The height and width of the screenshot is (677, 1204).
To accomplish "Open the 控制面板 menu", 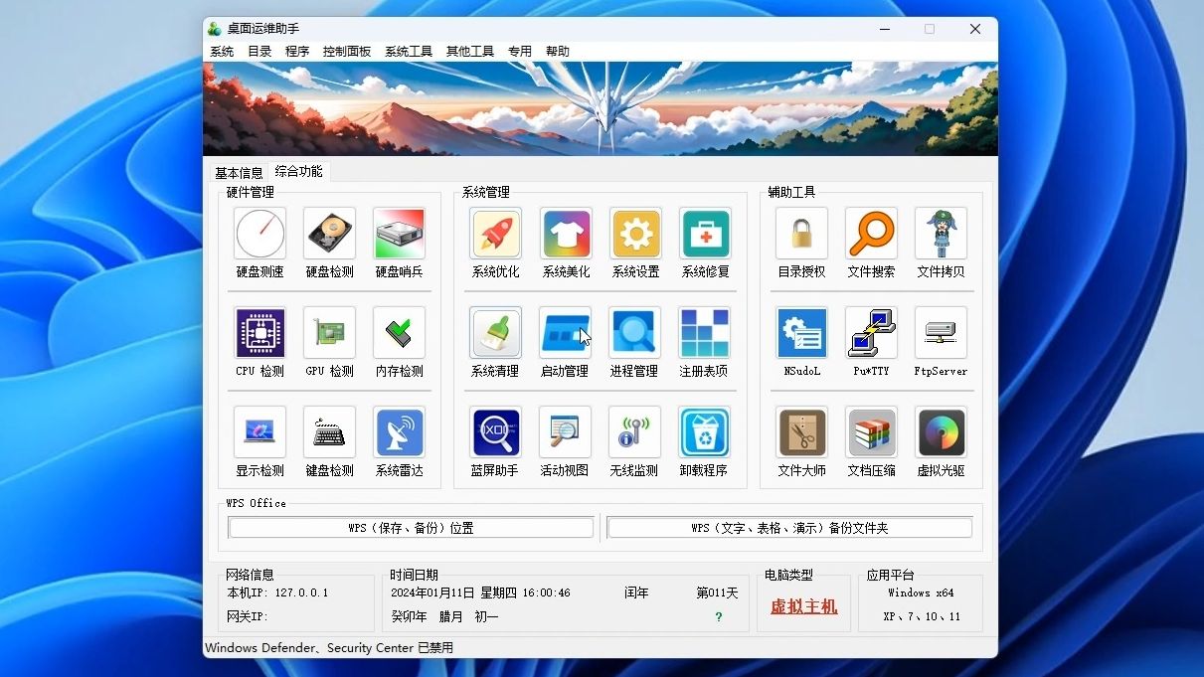I will pyautogui.click(x=347, y=52).
